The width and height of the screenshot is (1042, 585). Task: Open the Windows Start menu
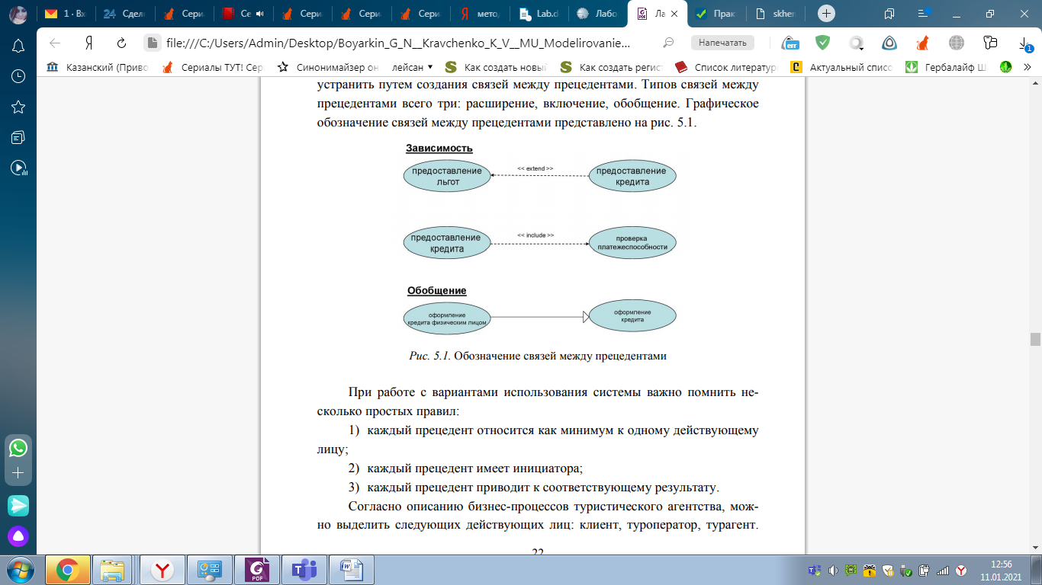(x=18, y=570)
